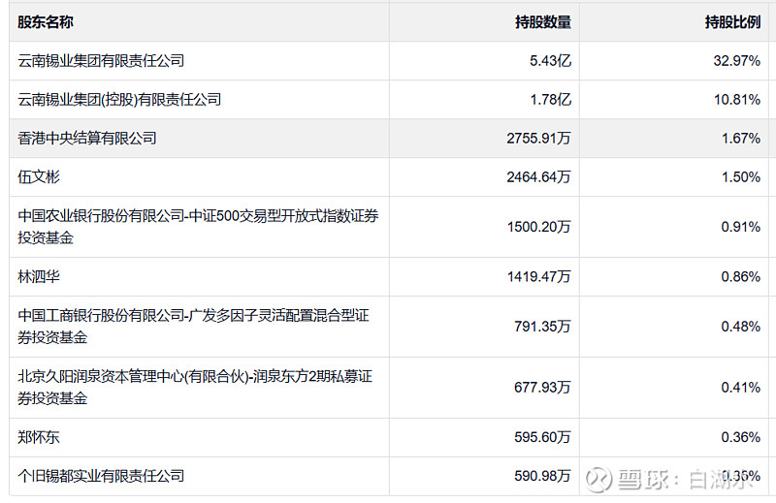
Task: Select shareholder 云南锡业集团(控股)有限责任公司
Action: pyautogui.click(x=119, y=100)
